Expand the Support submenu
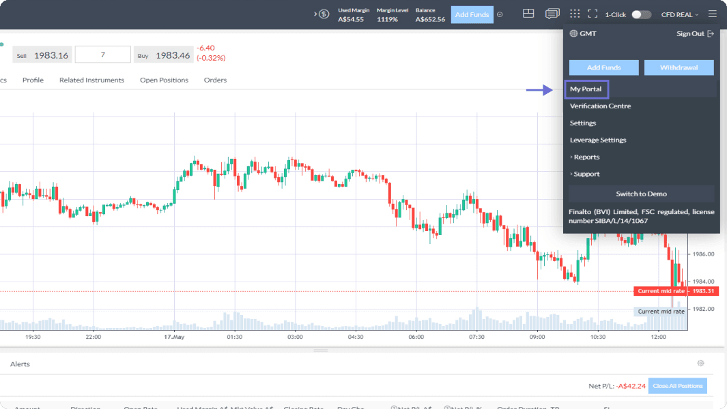The image size is (727, 409). [584, 174]
